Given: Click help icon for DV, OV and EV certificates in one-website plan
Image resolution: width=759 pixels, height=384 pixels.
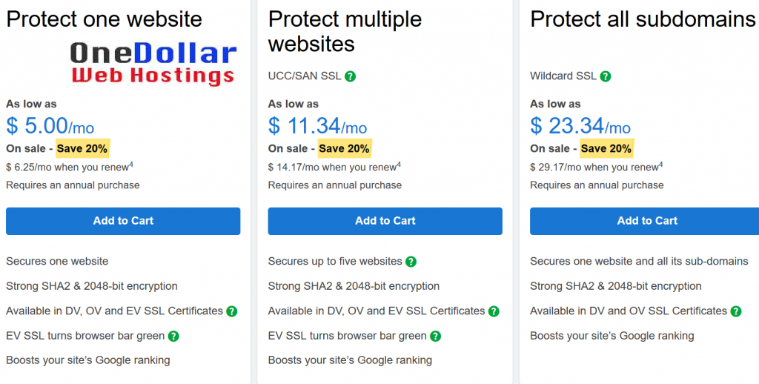Looking at the screenshot, I should click(232, 311).
